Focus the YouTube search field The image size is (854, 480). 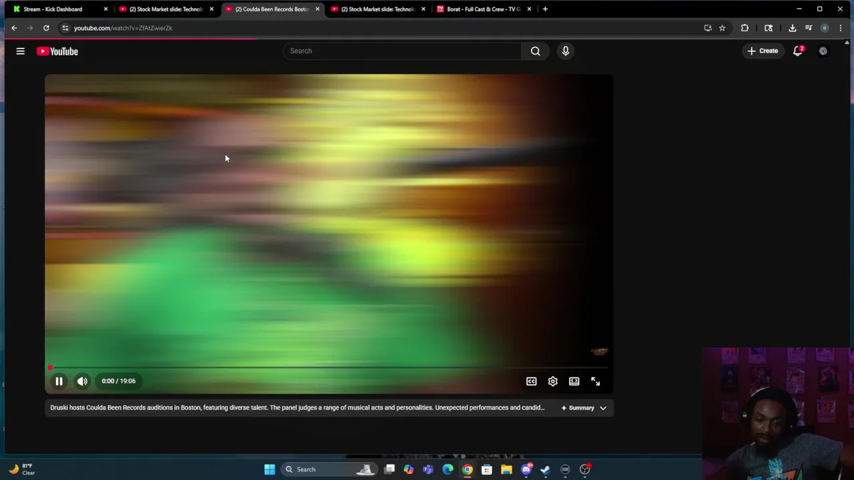coord(402,51)
